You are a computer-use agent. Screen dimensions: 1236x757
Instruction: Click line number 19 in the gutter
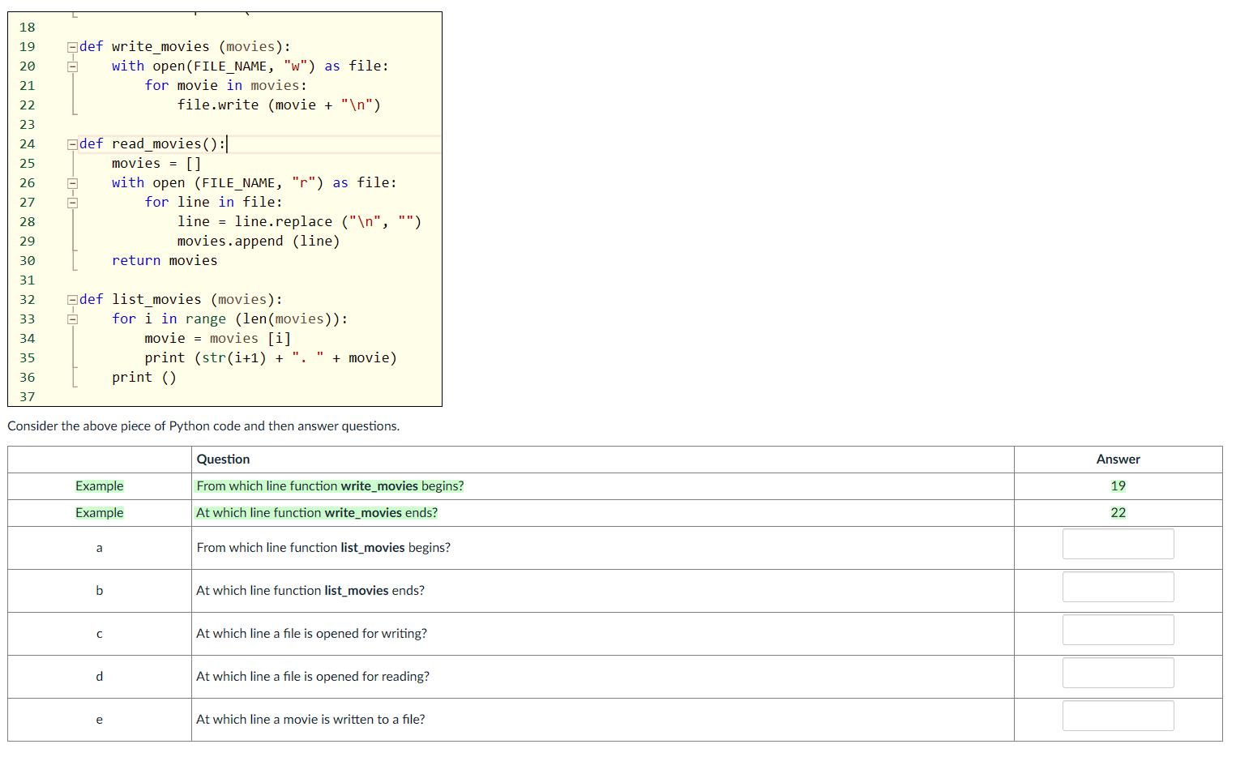(x=28, y=47)
